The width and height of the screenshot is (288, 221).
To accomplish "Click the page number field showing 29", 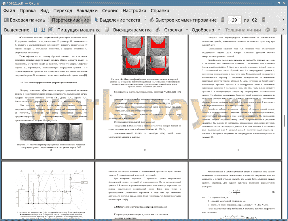I will point(234,20).
